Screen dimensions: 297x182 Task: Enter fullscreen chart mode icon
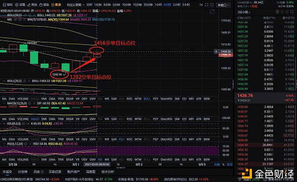[206, 5]
